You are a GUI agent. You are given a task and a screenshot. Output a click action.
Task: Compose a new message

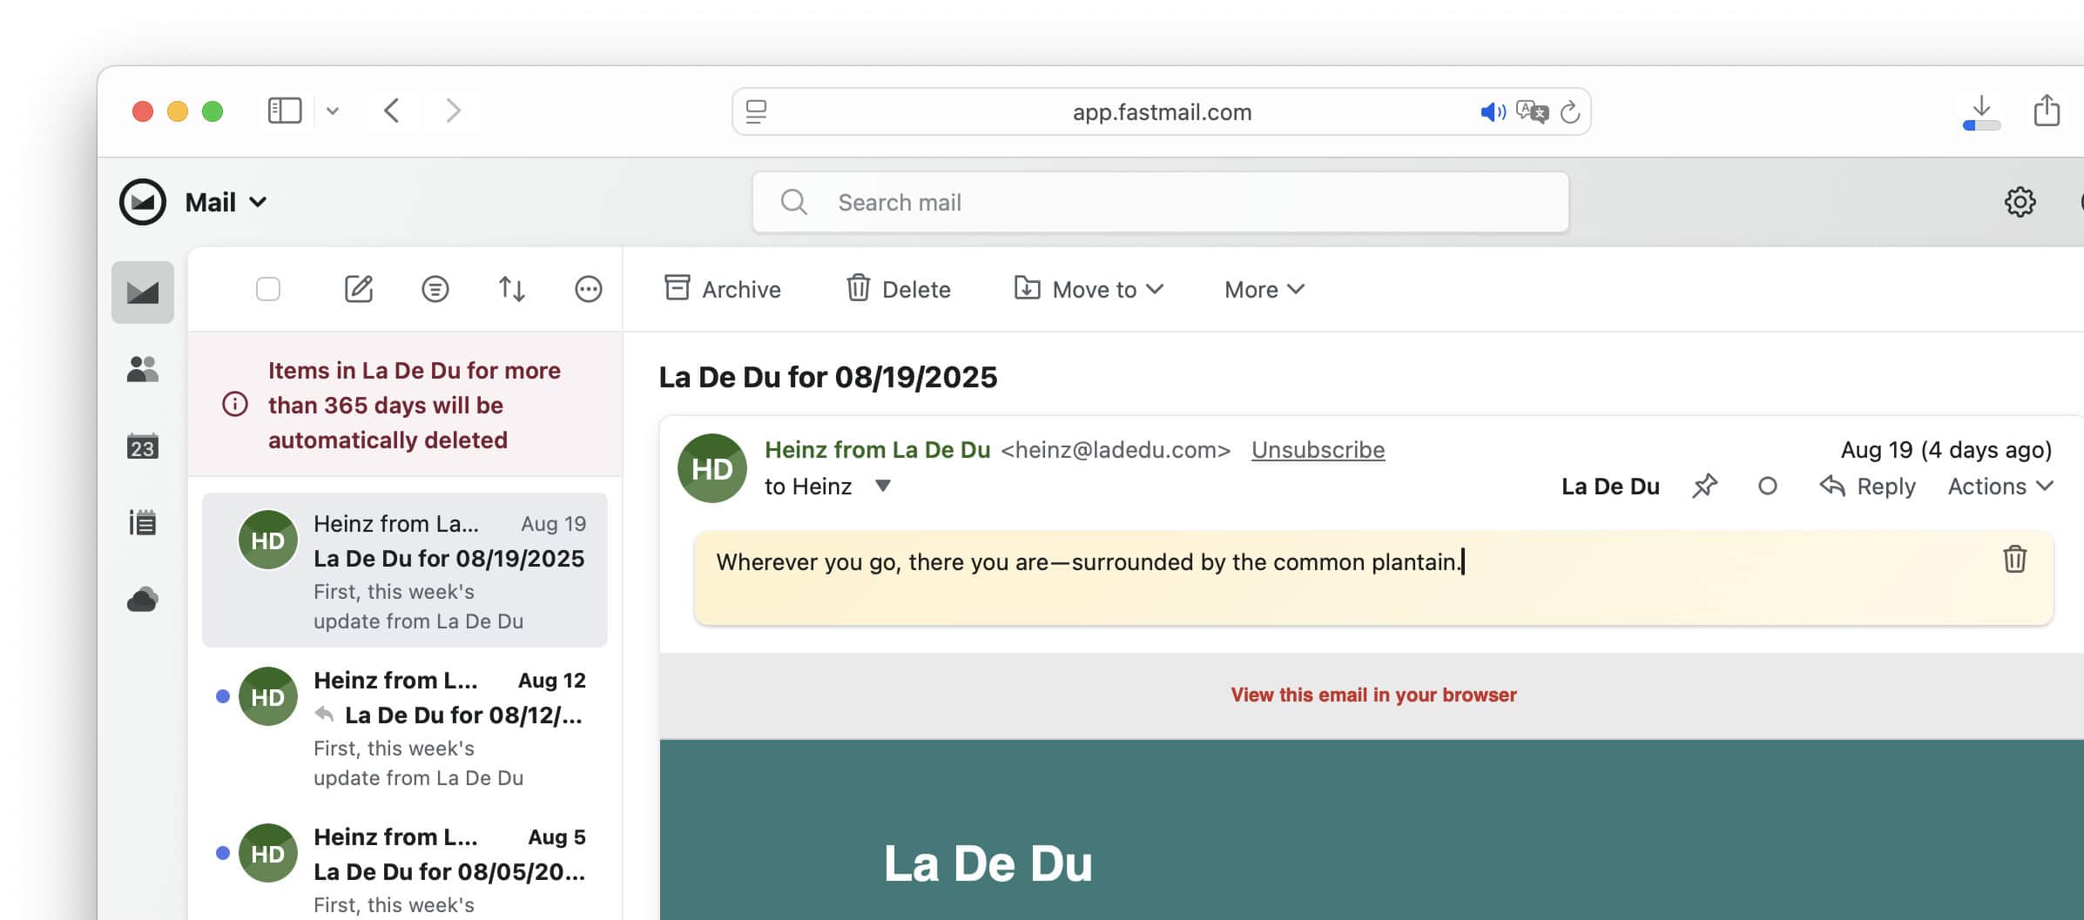point(359,289)
